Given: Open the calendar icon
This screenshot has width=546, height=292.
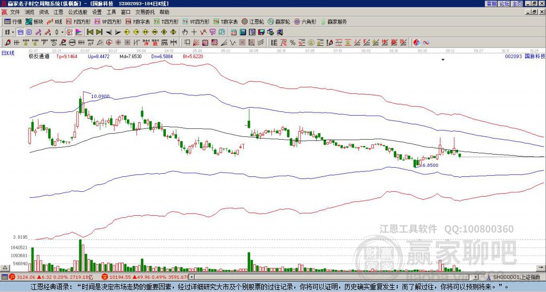Looking at the screenshot, I should [234, 33].
